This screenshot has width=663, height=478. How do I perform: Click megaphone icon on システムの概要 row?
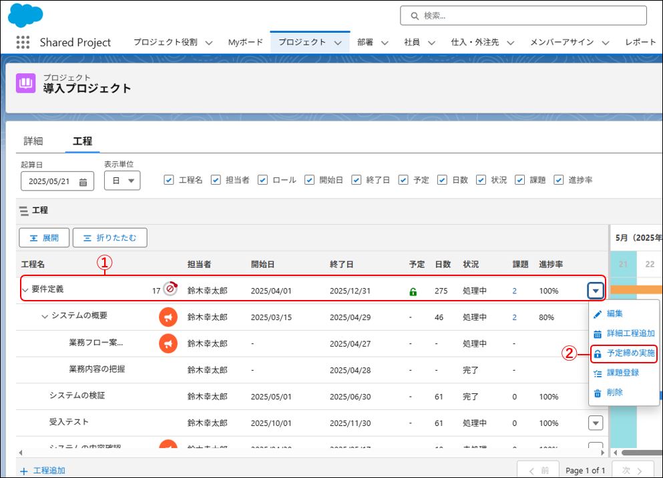[x=168, y=317]
